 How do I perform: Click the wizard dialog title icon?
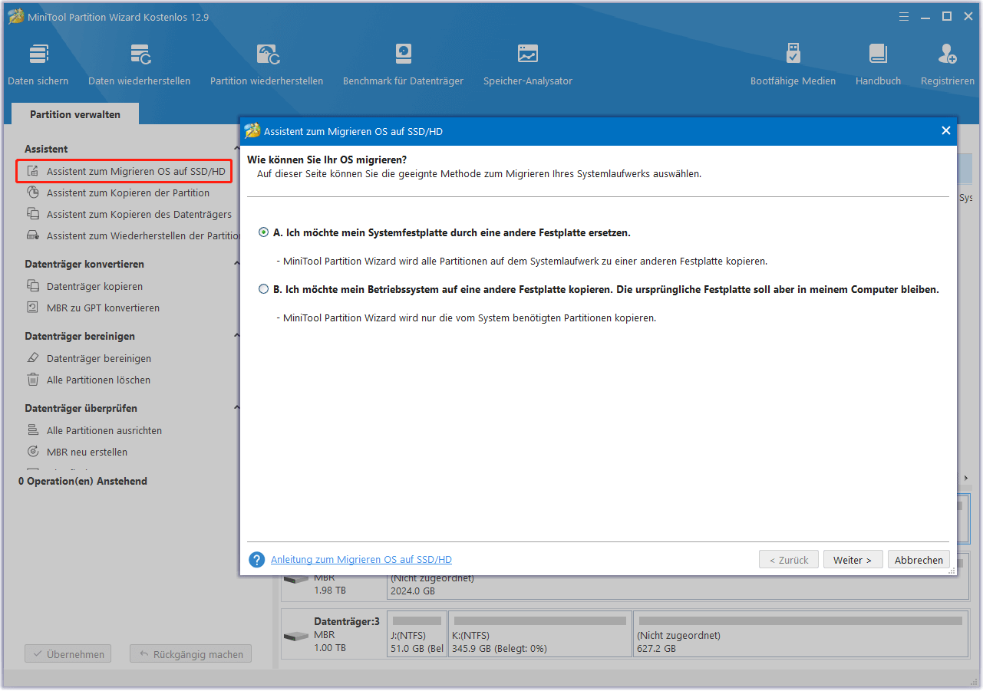(x=252, y=131)
